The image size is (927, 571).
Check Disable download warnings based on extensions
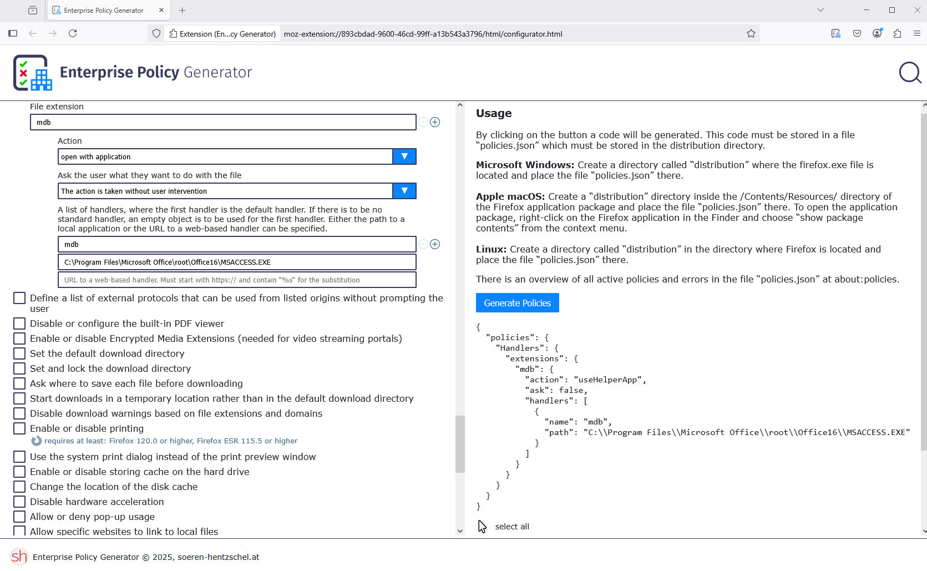click(x=19, y=413)
